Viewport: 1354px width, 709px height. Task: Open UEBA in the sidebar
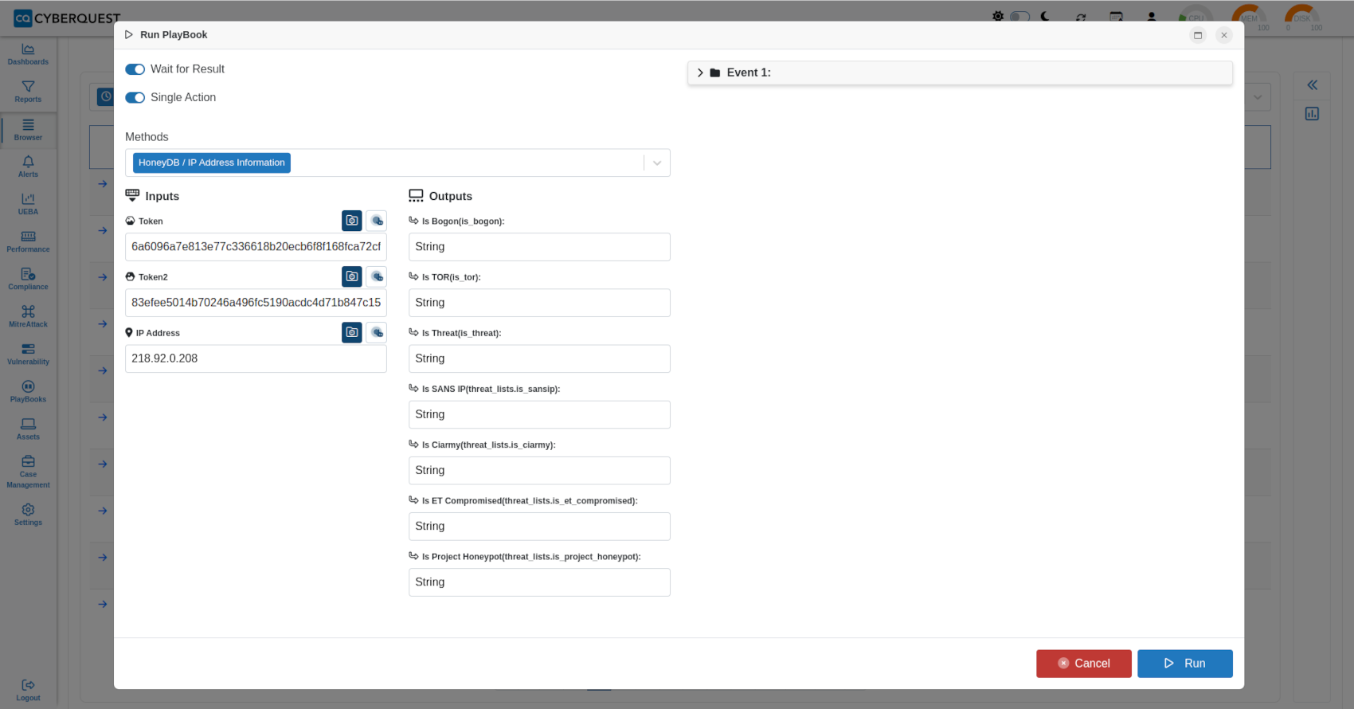click(x=28, y=204)
